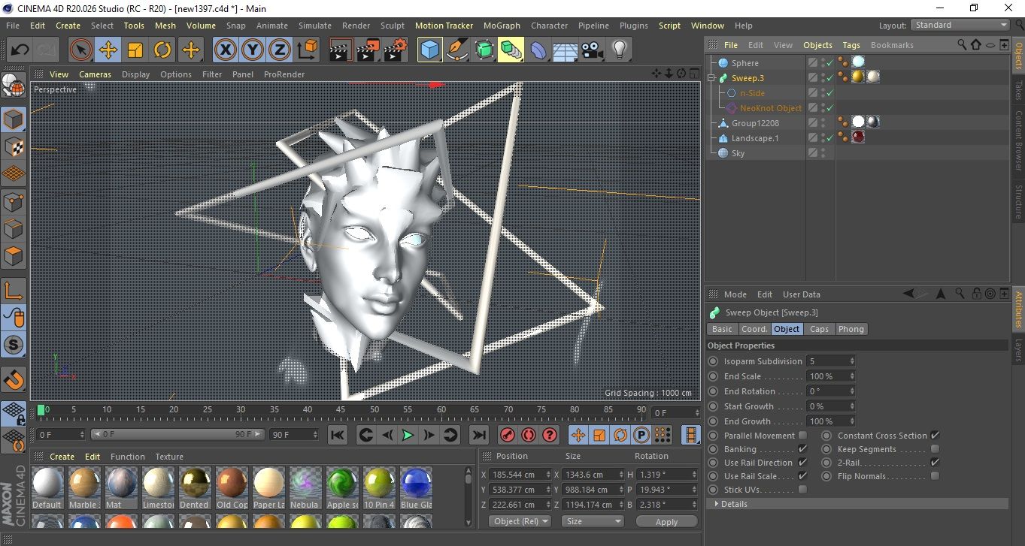This screenshot has height=546, width=1025.
Task: Open the Object (Rel) coordinate dropdown
Action: [520, 521]
